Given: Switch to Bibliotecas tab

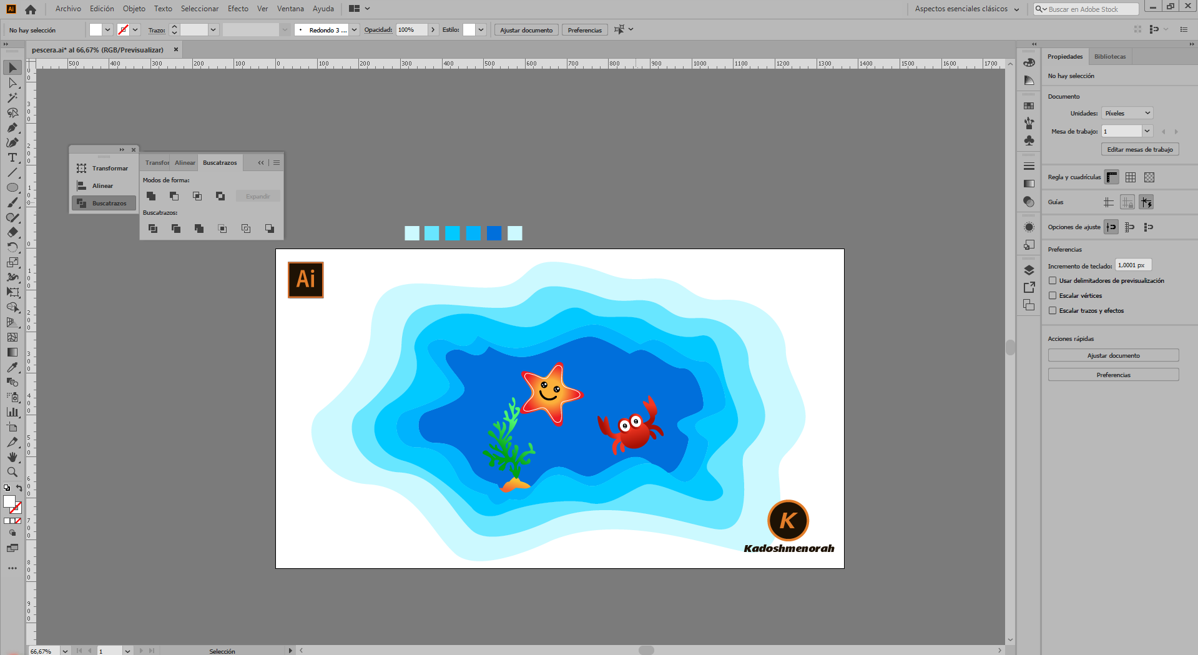Looking at the screenshot, I should click(x=1110, y=56).
